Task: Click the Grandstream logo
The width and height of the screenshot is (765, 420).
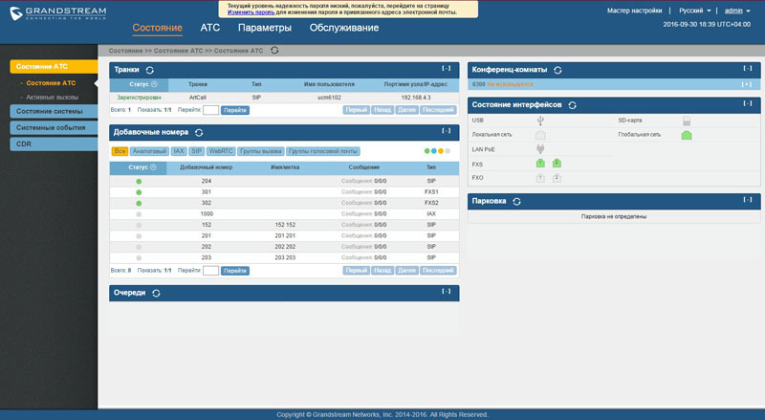Action: click(58, 13)
